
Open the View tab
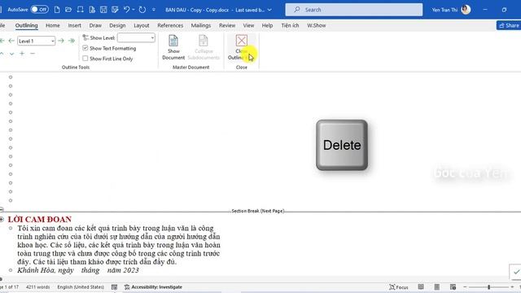click(x=248, y=25)
